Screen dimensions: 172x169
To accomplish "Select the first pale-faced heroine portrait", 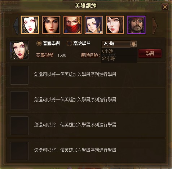I will coord(30,25).
